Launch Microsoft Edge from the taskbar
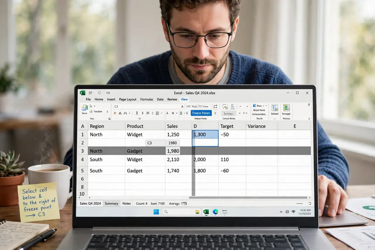The width and height of the screenshot is (375, 250). tap(215, 212)
